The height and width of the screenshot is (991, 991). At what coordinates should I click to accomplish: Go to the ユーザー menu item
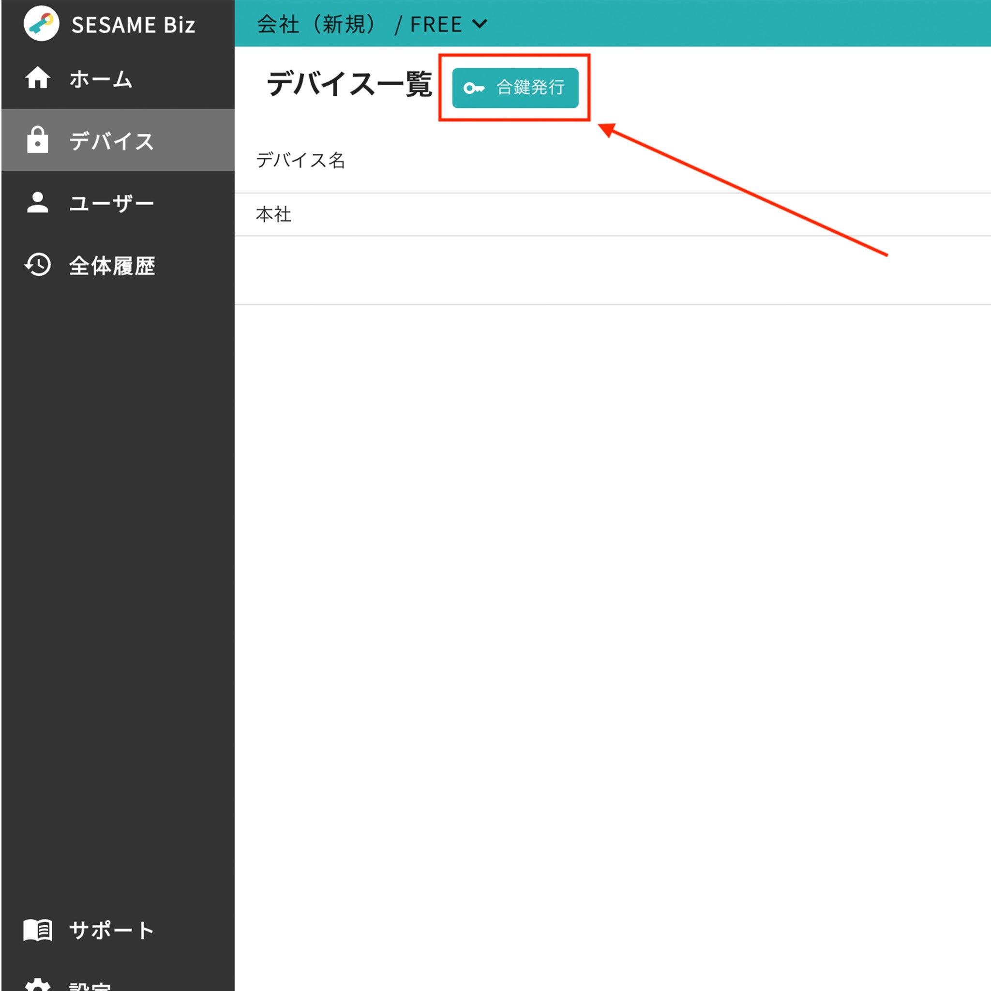pos(118,203)
